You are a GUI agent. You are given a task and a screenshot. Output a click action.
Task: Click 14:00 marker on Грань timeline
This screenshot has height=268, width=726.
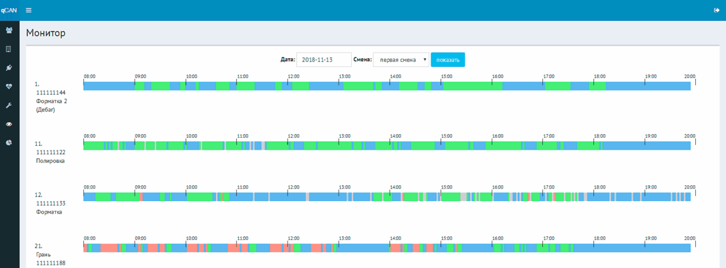pyautogui.click(x=395, y=238)
